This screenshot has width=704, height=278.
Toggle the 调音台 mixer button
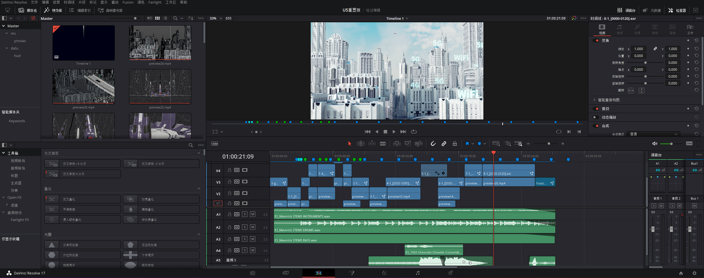(x=627, y=10)
